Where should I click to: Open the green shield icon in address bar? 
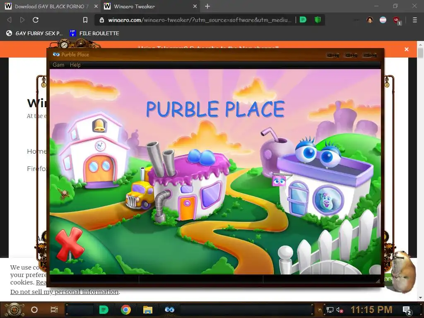coord(318,20)
